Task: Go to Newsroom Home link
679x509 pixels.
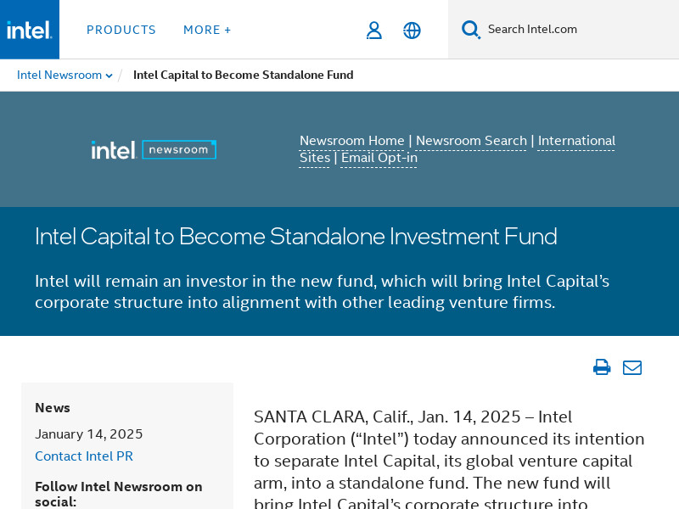Action: click(x=351, y=141)
